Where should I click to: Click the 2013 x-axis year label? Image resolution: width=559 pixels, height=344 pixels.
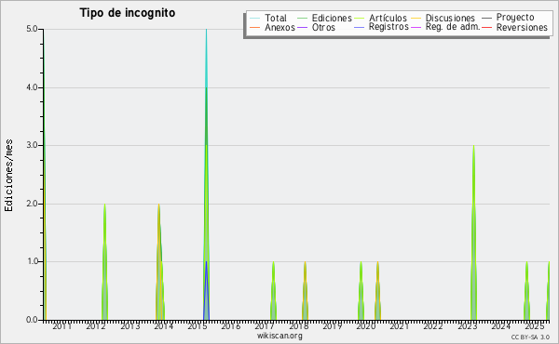tap(130, 326)
